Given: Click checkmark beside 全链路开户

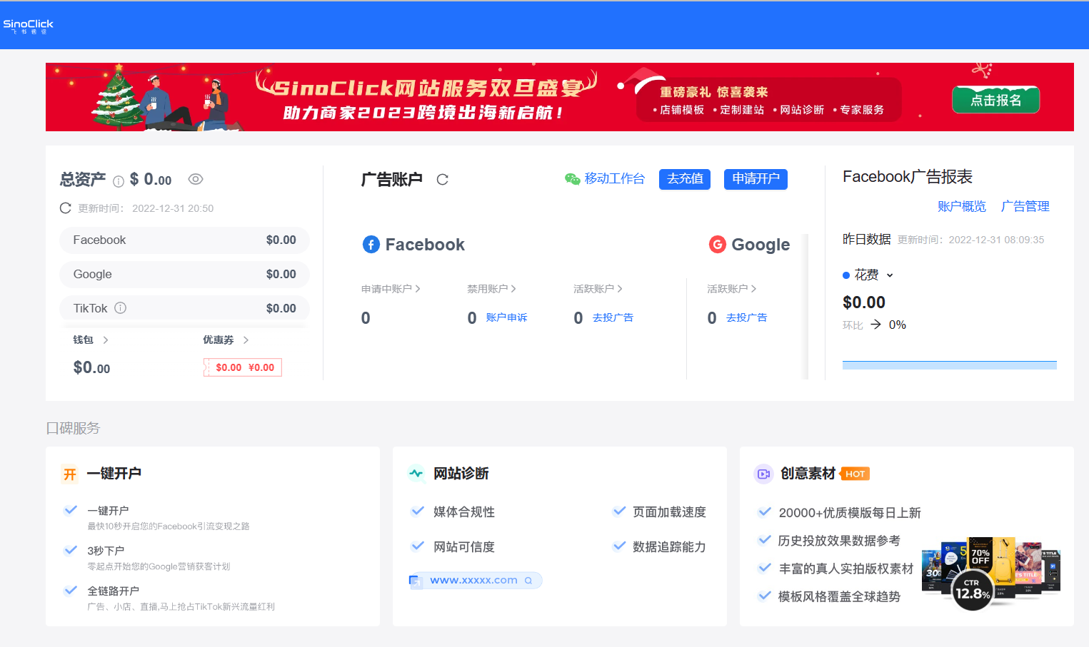Looking at the screenshot, I should point(71,590).
